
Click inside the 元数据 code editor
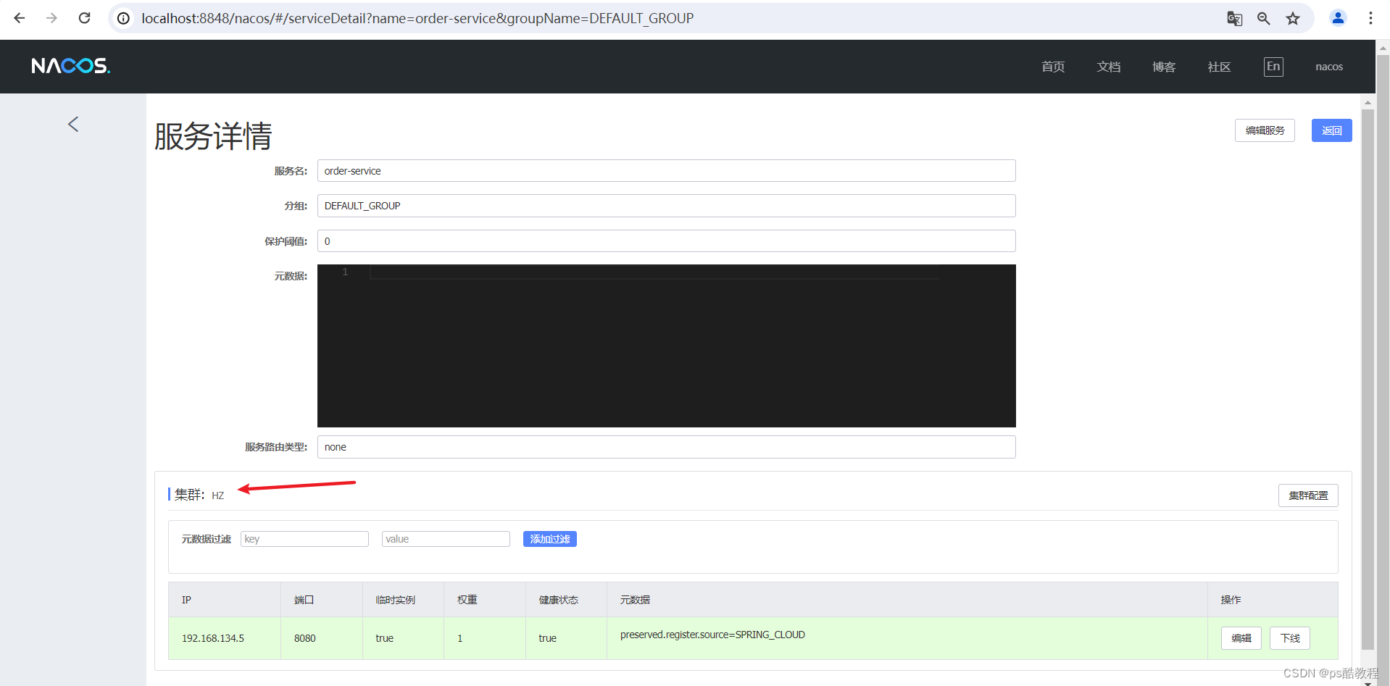tap(666, 346)
